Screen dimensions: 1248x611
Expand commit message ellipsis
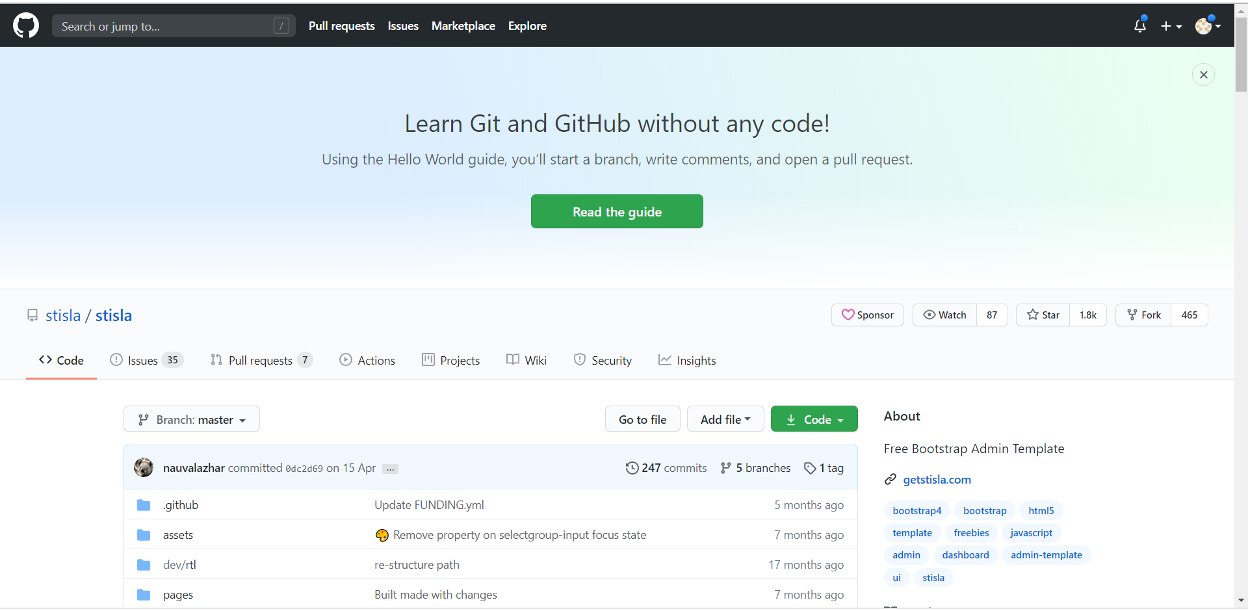coord(390,469)
